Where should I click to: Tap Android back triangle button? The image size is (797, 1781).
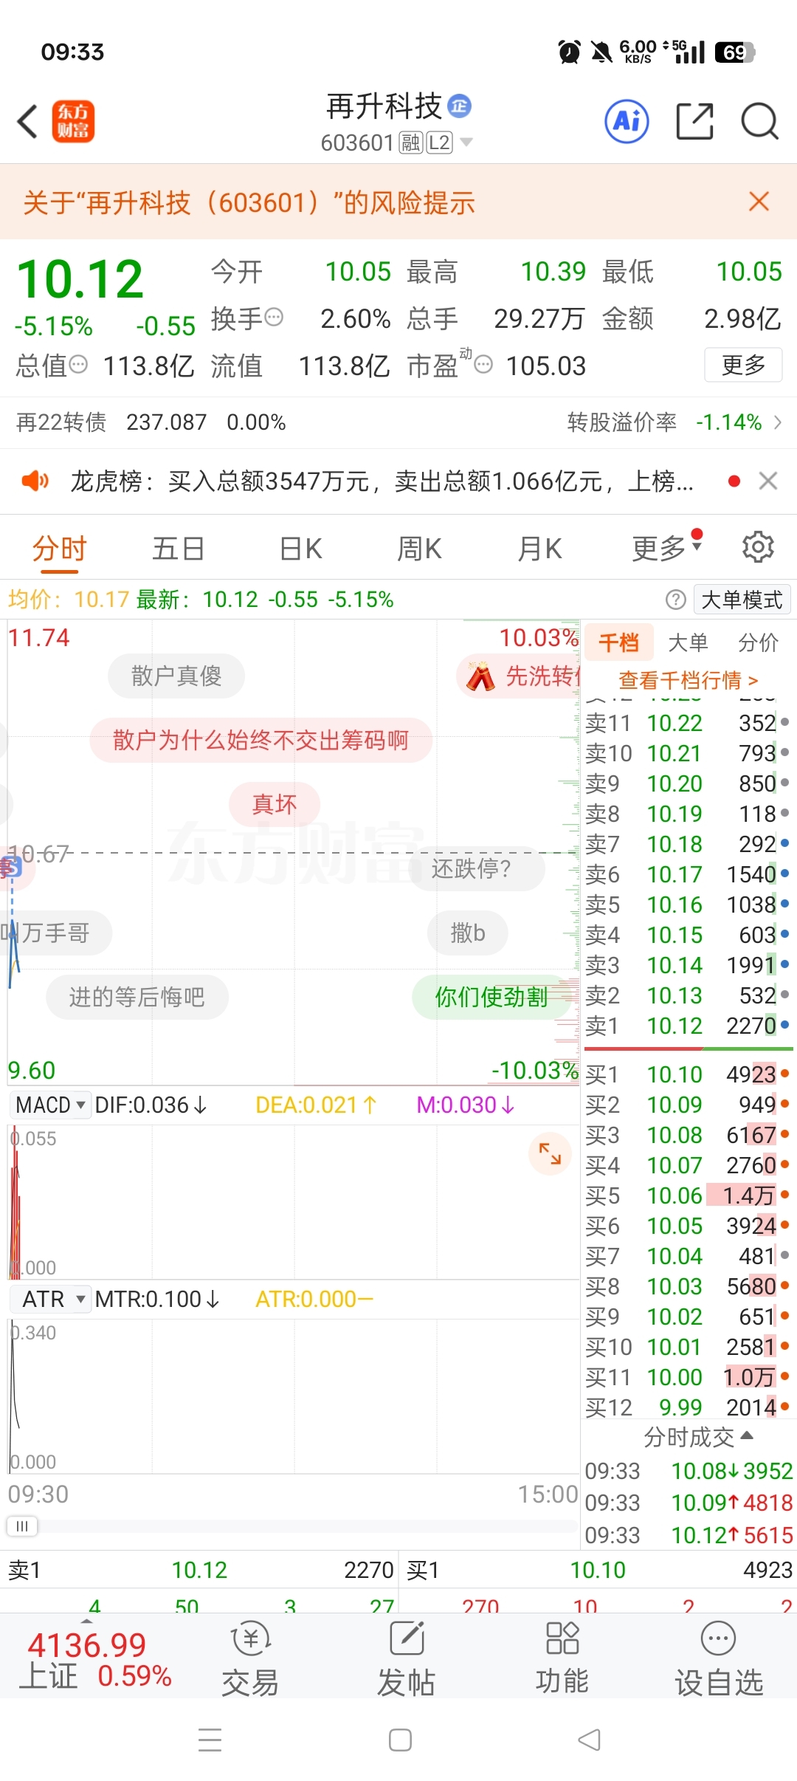click(x=589, y=1740)
